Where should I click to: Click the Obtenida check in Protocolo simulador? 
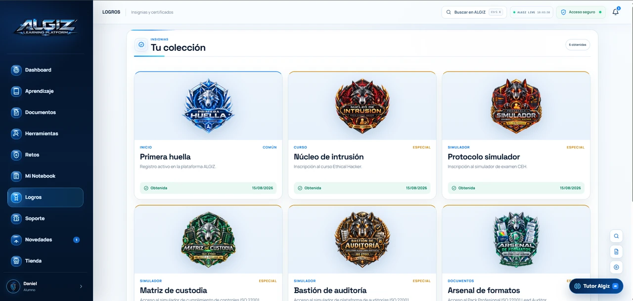pyautogui.click(x=453, y=188)
